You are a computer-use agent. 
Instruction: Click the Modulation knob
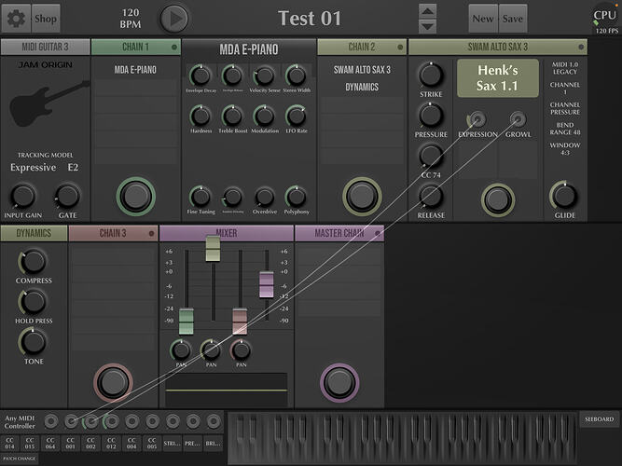[x=264, y=116]
